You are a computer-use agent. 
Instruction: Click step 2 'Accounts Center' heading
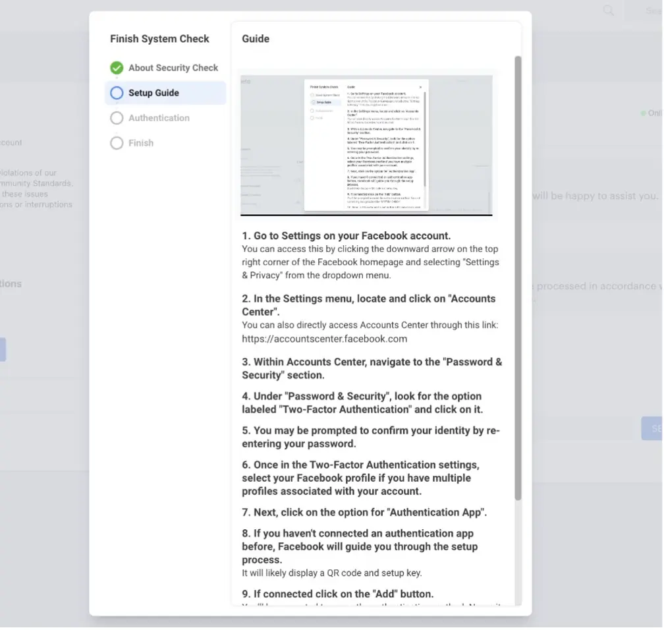pos(368,305)
